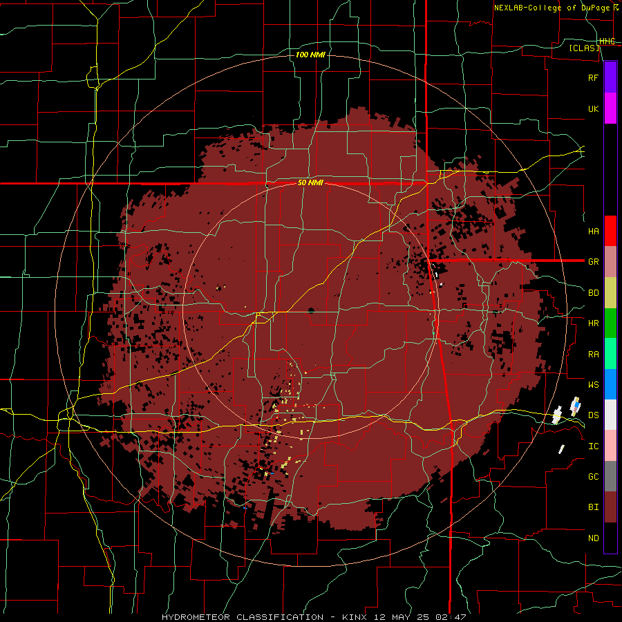Pick the DS white legend swatch
This screenshot has width=622, height=622.
pos(610,415)
